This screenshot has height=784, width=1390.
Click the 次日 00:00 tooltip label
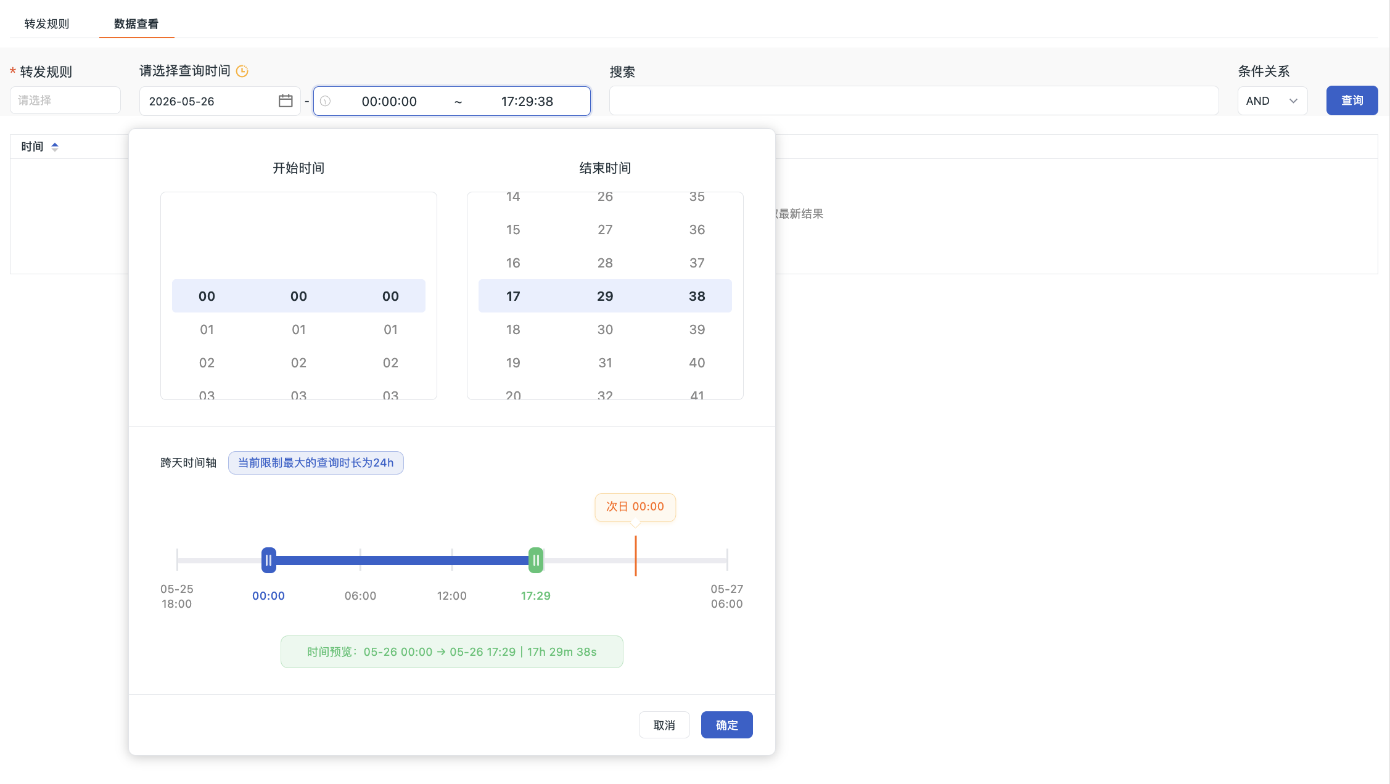(635, 507)
